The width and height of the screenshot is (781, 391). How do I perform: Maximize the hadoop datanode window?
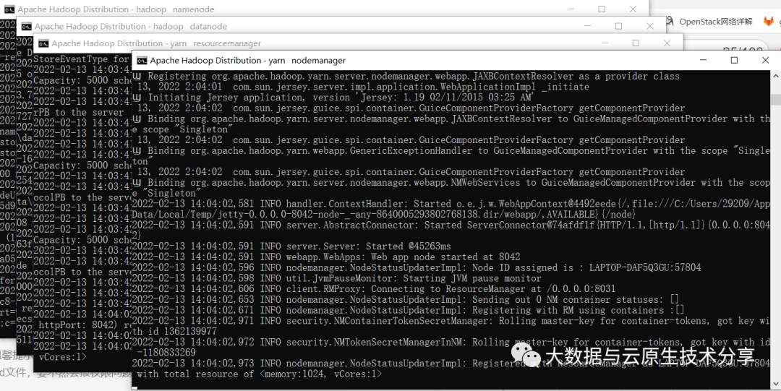pyautogui.click(x=618, y=27)
